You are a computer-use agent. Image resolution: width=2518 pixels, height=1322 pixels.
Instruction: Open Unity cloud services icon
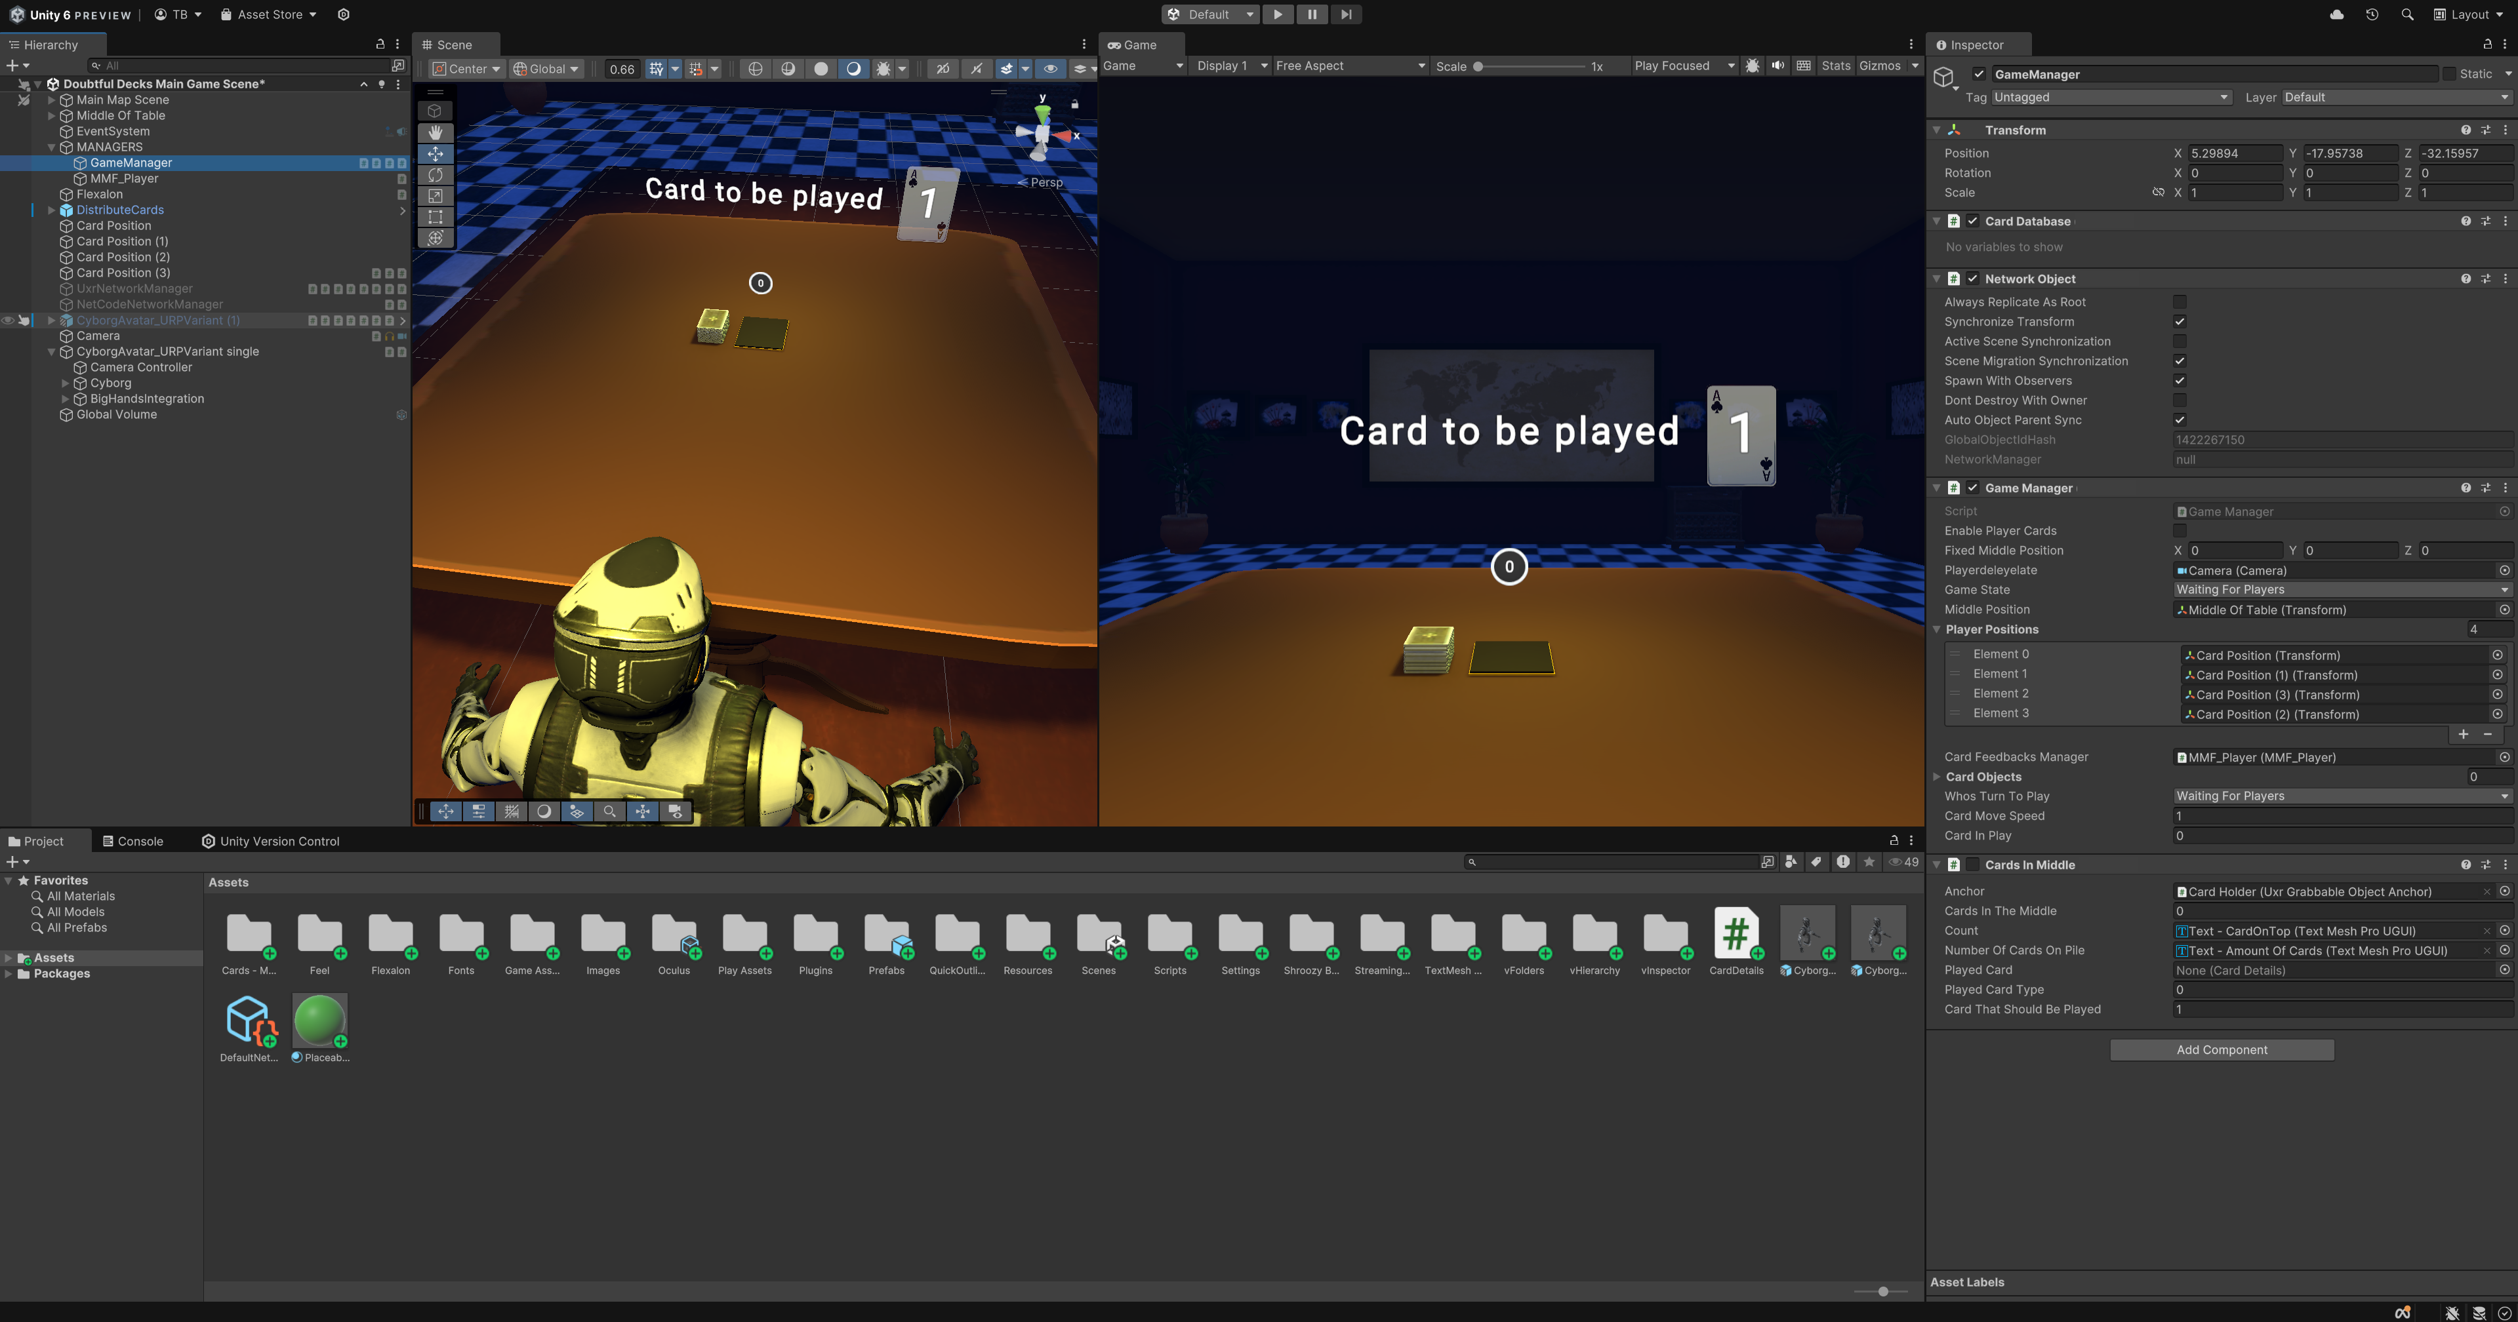click(2336, 14)
